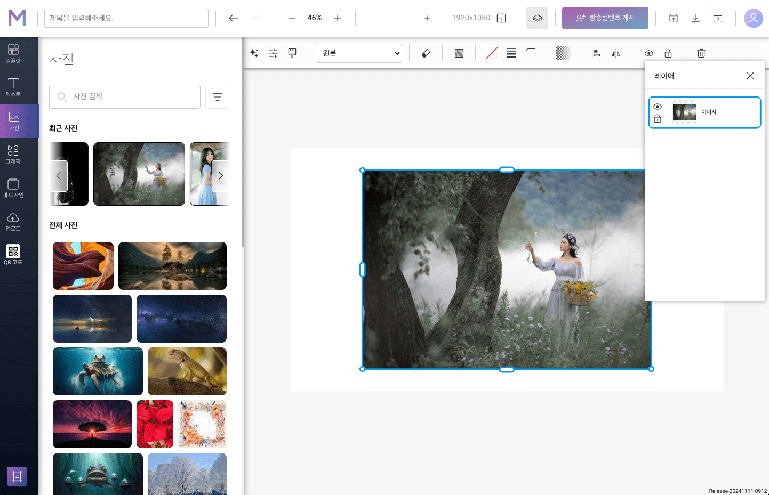The height and width of the screenshot is (495, 769).
Task: Open the QR code tool in sidebar
Action: [x=13, y=254]
